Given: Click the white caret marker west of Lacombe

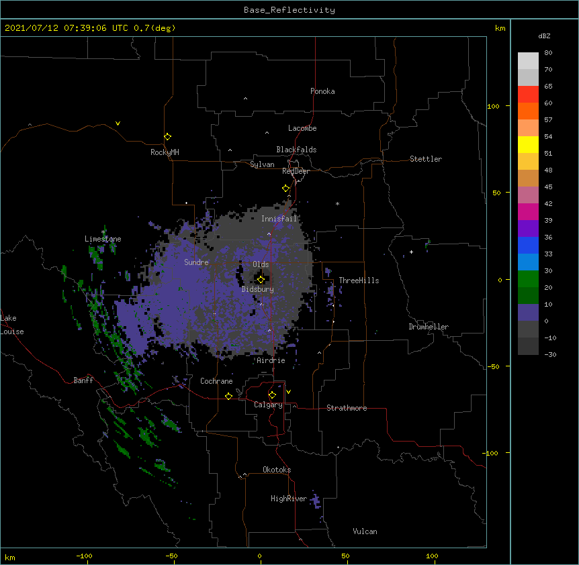Looking at the screenshot, I should [x=267, y=133].
